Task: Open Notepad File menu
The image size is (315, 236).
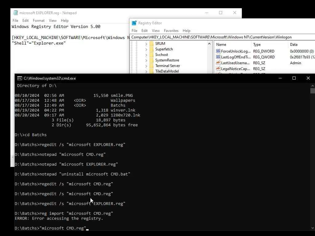Action: (x=15, y=21)
